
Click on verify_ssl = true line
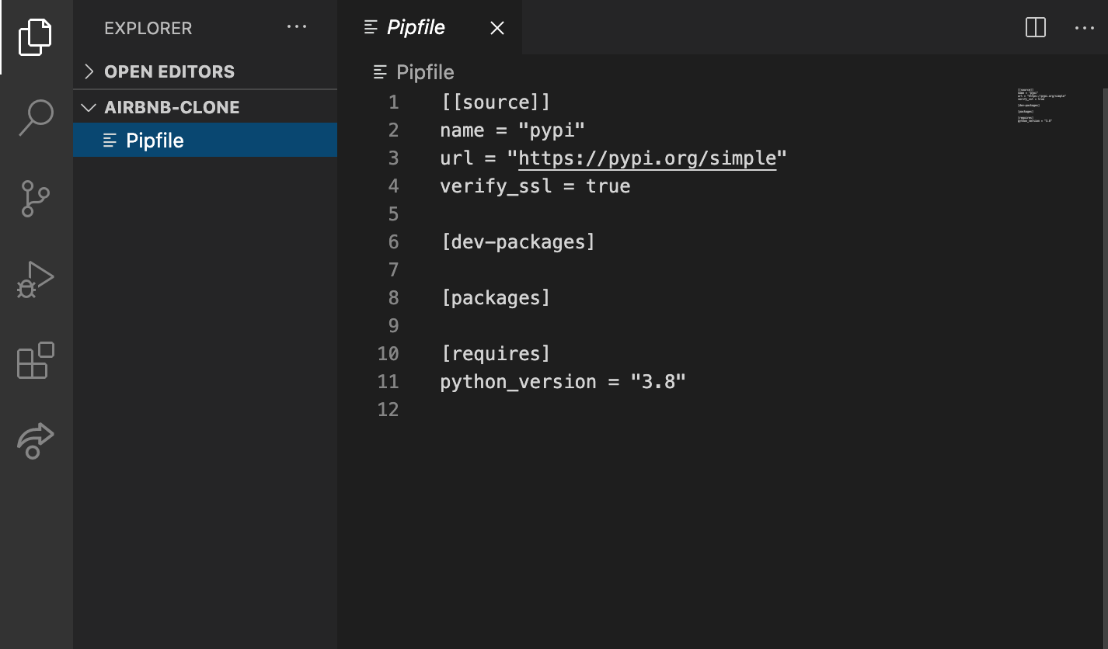[x=535, y=186]
